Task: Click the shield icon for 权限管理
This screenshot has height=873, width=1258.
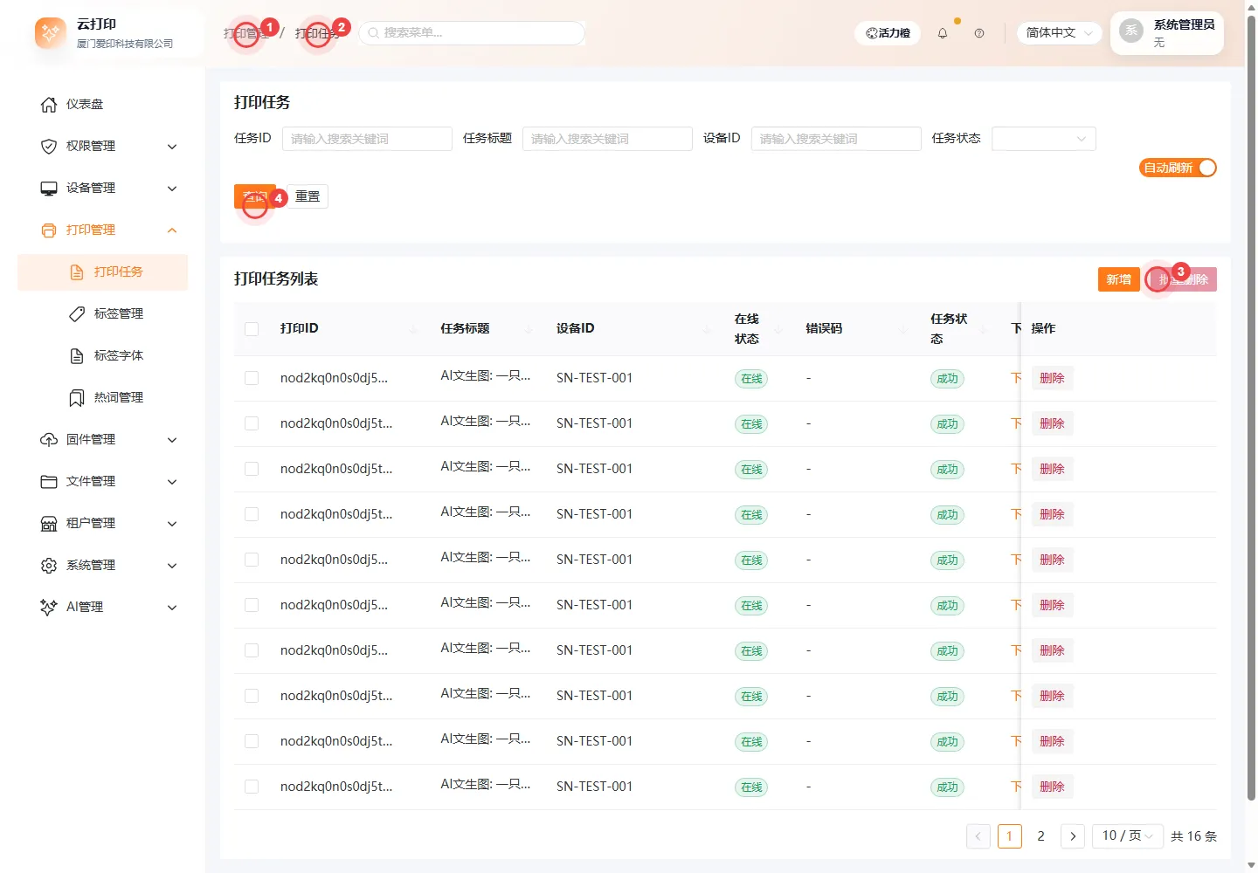Action: 49,147
